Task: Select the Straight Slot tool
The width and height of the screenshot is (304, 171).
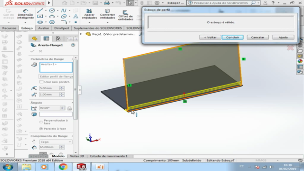Action: point(40,22)
